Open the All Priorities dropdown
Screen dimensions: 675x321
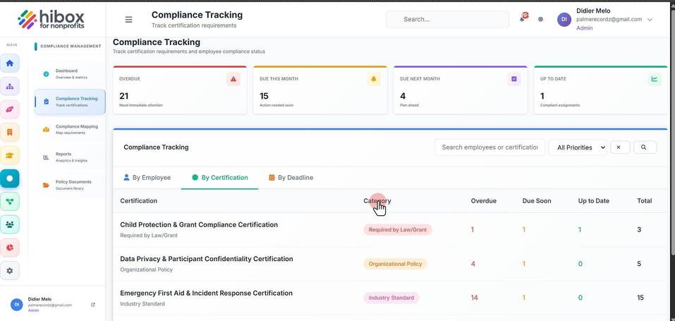coord(578,147)
